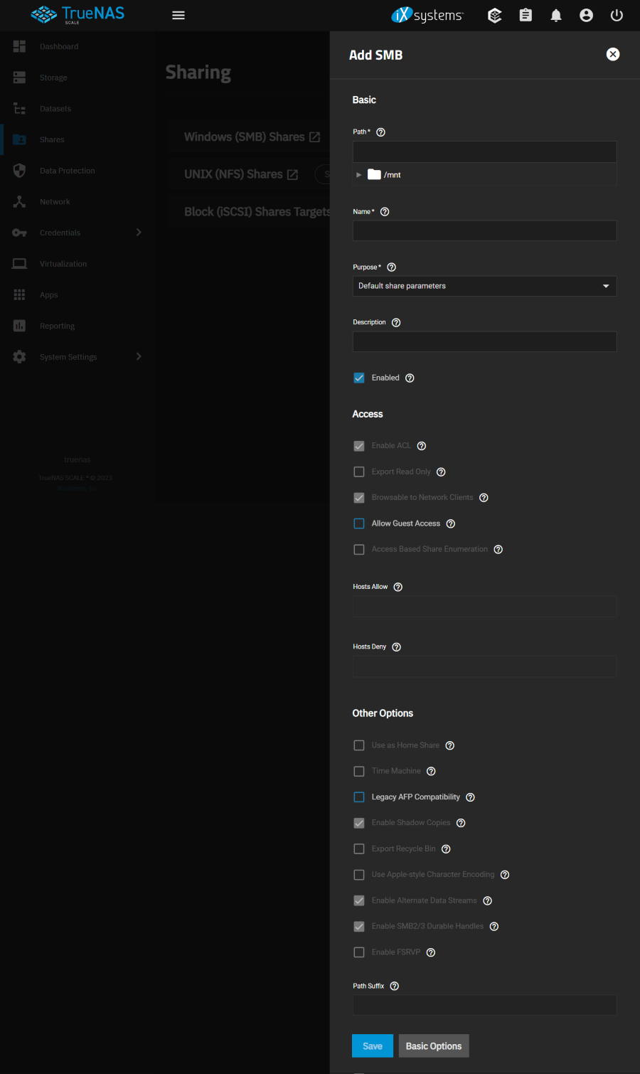Click the power button icon
The height and width of the screenshot is (1074, 640).
tap(617, 16)
